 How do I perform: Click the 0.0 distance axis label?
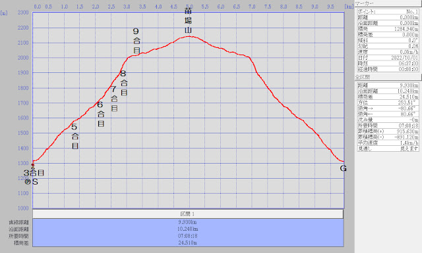tap(37, 7)
